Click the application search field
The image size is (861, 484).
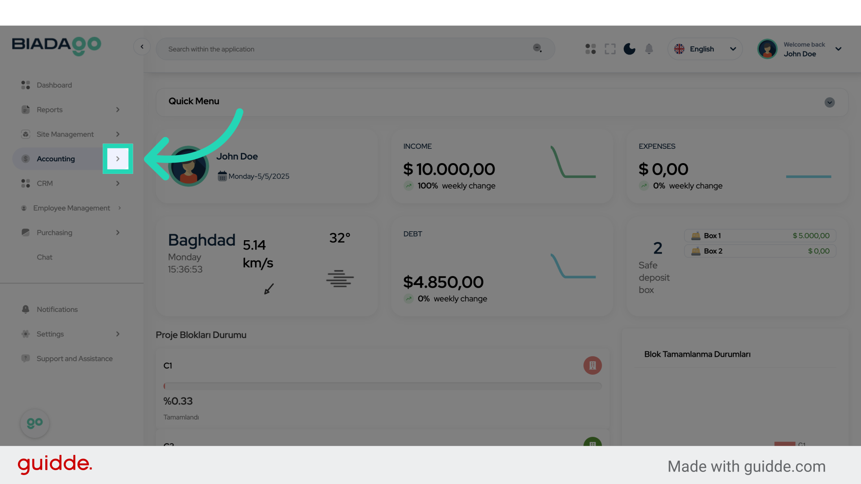pyautogui.click(x=345, y=49)
